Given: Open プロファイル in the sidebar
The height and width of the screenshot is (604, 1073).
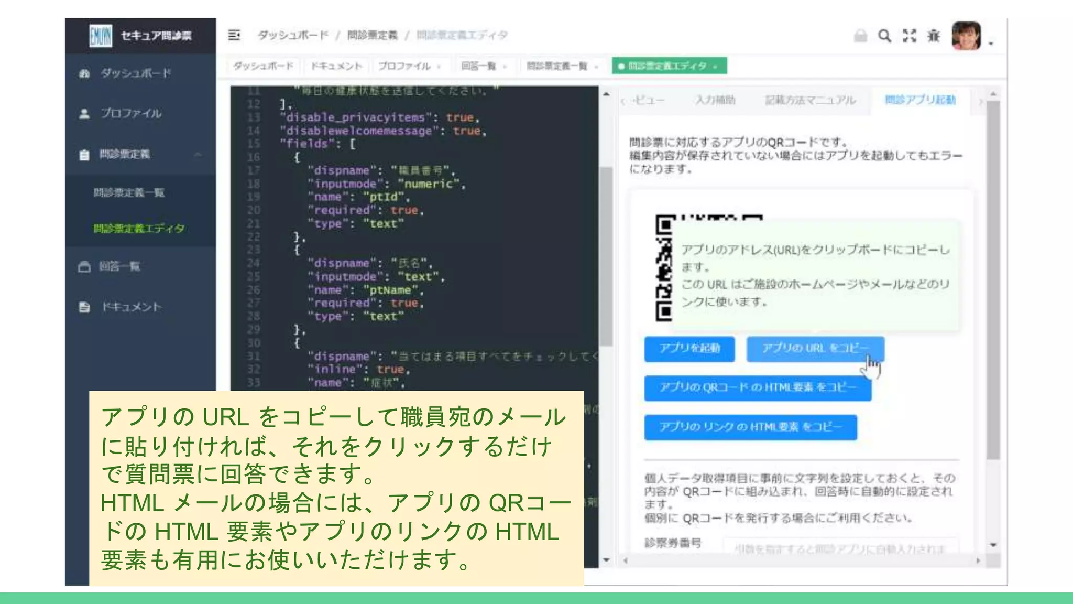Looking at the screenshot, I should [x=131, y=114].
